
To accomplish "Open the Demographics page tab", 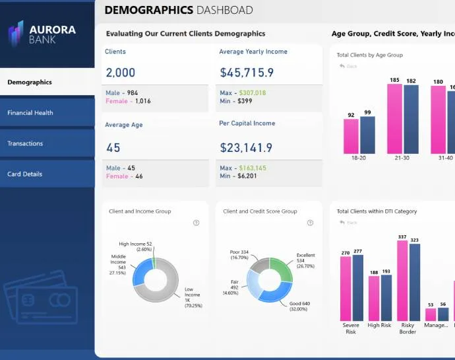I will 47,82.
